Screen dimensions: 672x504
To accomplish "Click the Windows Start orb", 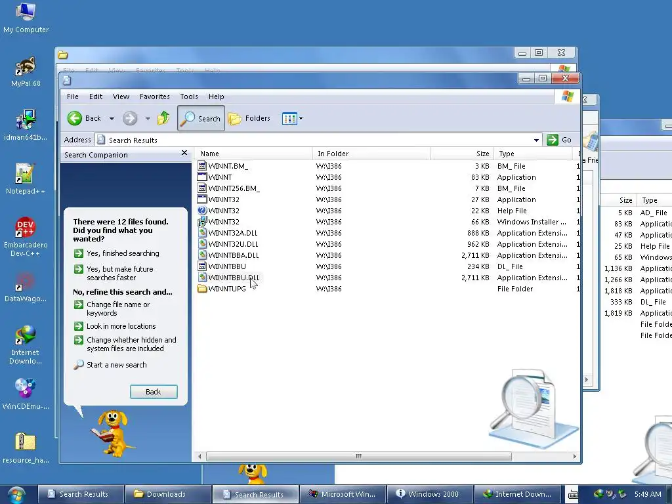I will coord(16,495).
